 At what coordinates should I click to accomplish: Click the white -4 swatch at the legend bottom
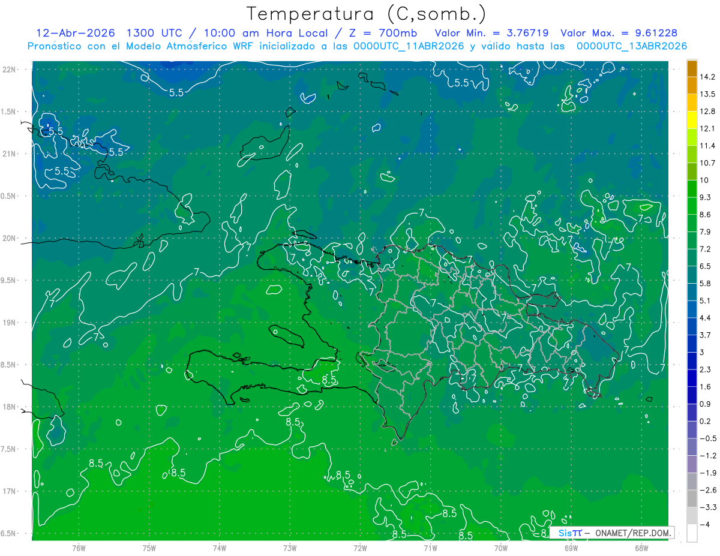pyautogui.click(x=692, y=533)
